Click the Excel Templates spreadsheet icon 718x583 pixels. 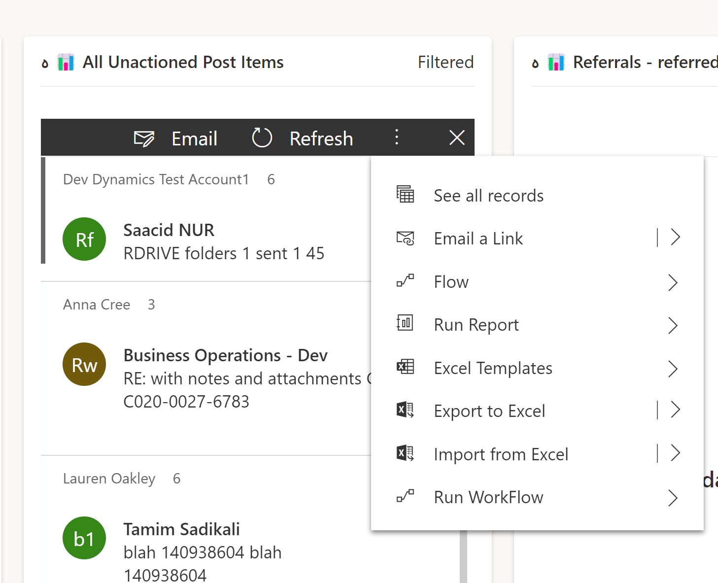pyautogui.click(x=405, y=367)
